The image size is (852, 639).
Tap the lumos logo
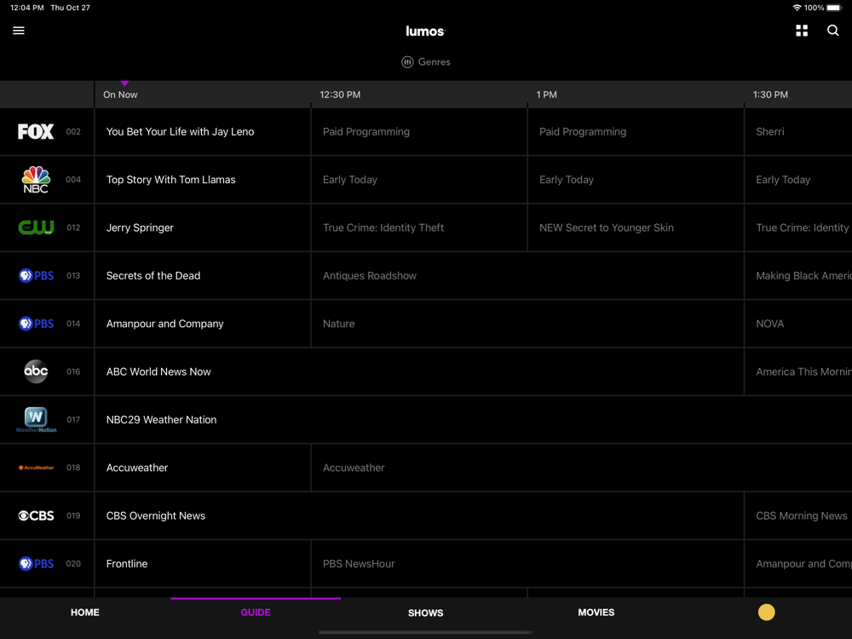(x=425, y=31)
